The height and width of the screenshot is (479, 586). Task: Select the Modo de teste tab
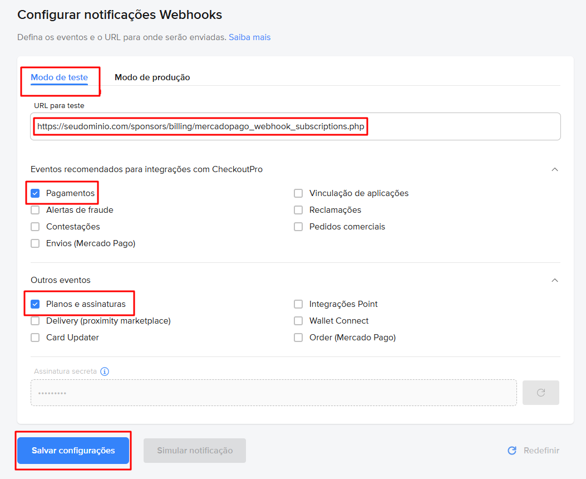point(59,77)
